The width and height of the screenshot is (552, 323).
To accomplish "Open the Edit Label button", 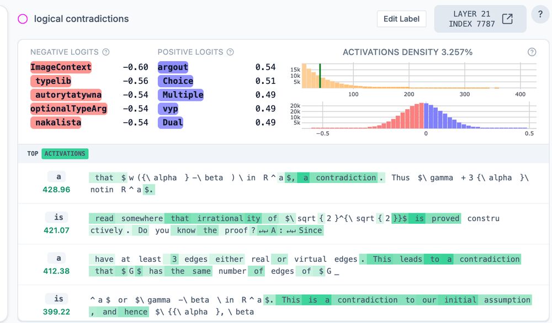I will pos(401,19).
